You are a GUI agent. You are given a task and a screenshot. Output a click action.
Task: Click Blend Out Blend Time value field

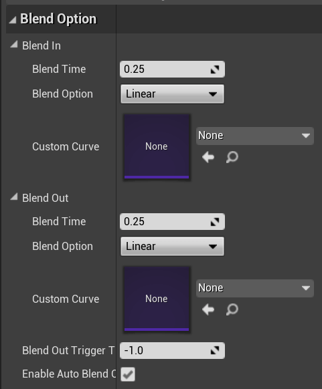coord(173,221)
